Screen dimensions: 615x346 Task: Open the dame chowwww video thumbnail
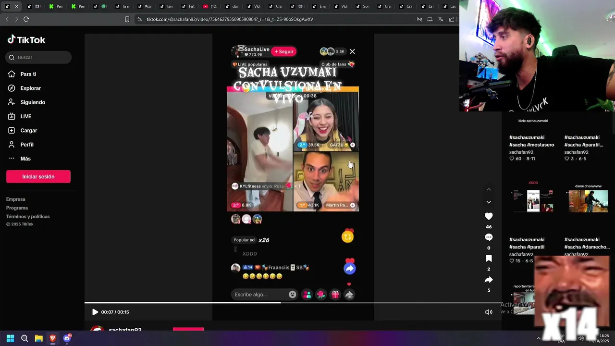point(588,201)
